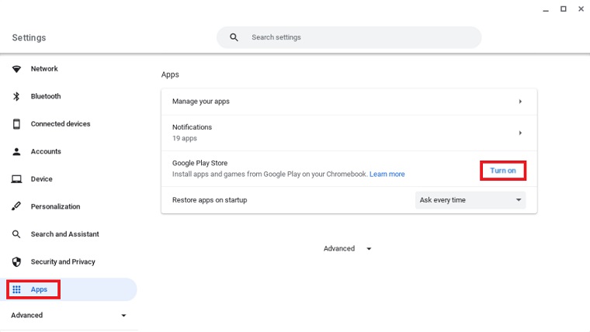This screenshot has width=590, height=332.
Task: Click the Bluetooth icon in sidebar
Action: click(x=16, y=96)
